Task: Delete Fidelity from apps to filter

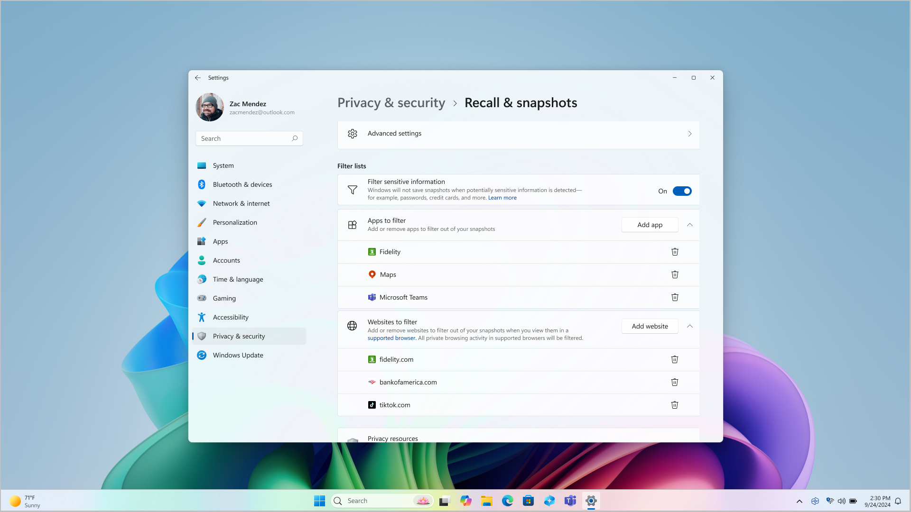Action: (x=675, y=251)
